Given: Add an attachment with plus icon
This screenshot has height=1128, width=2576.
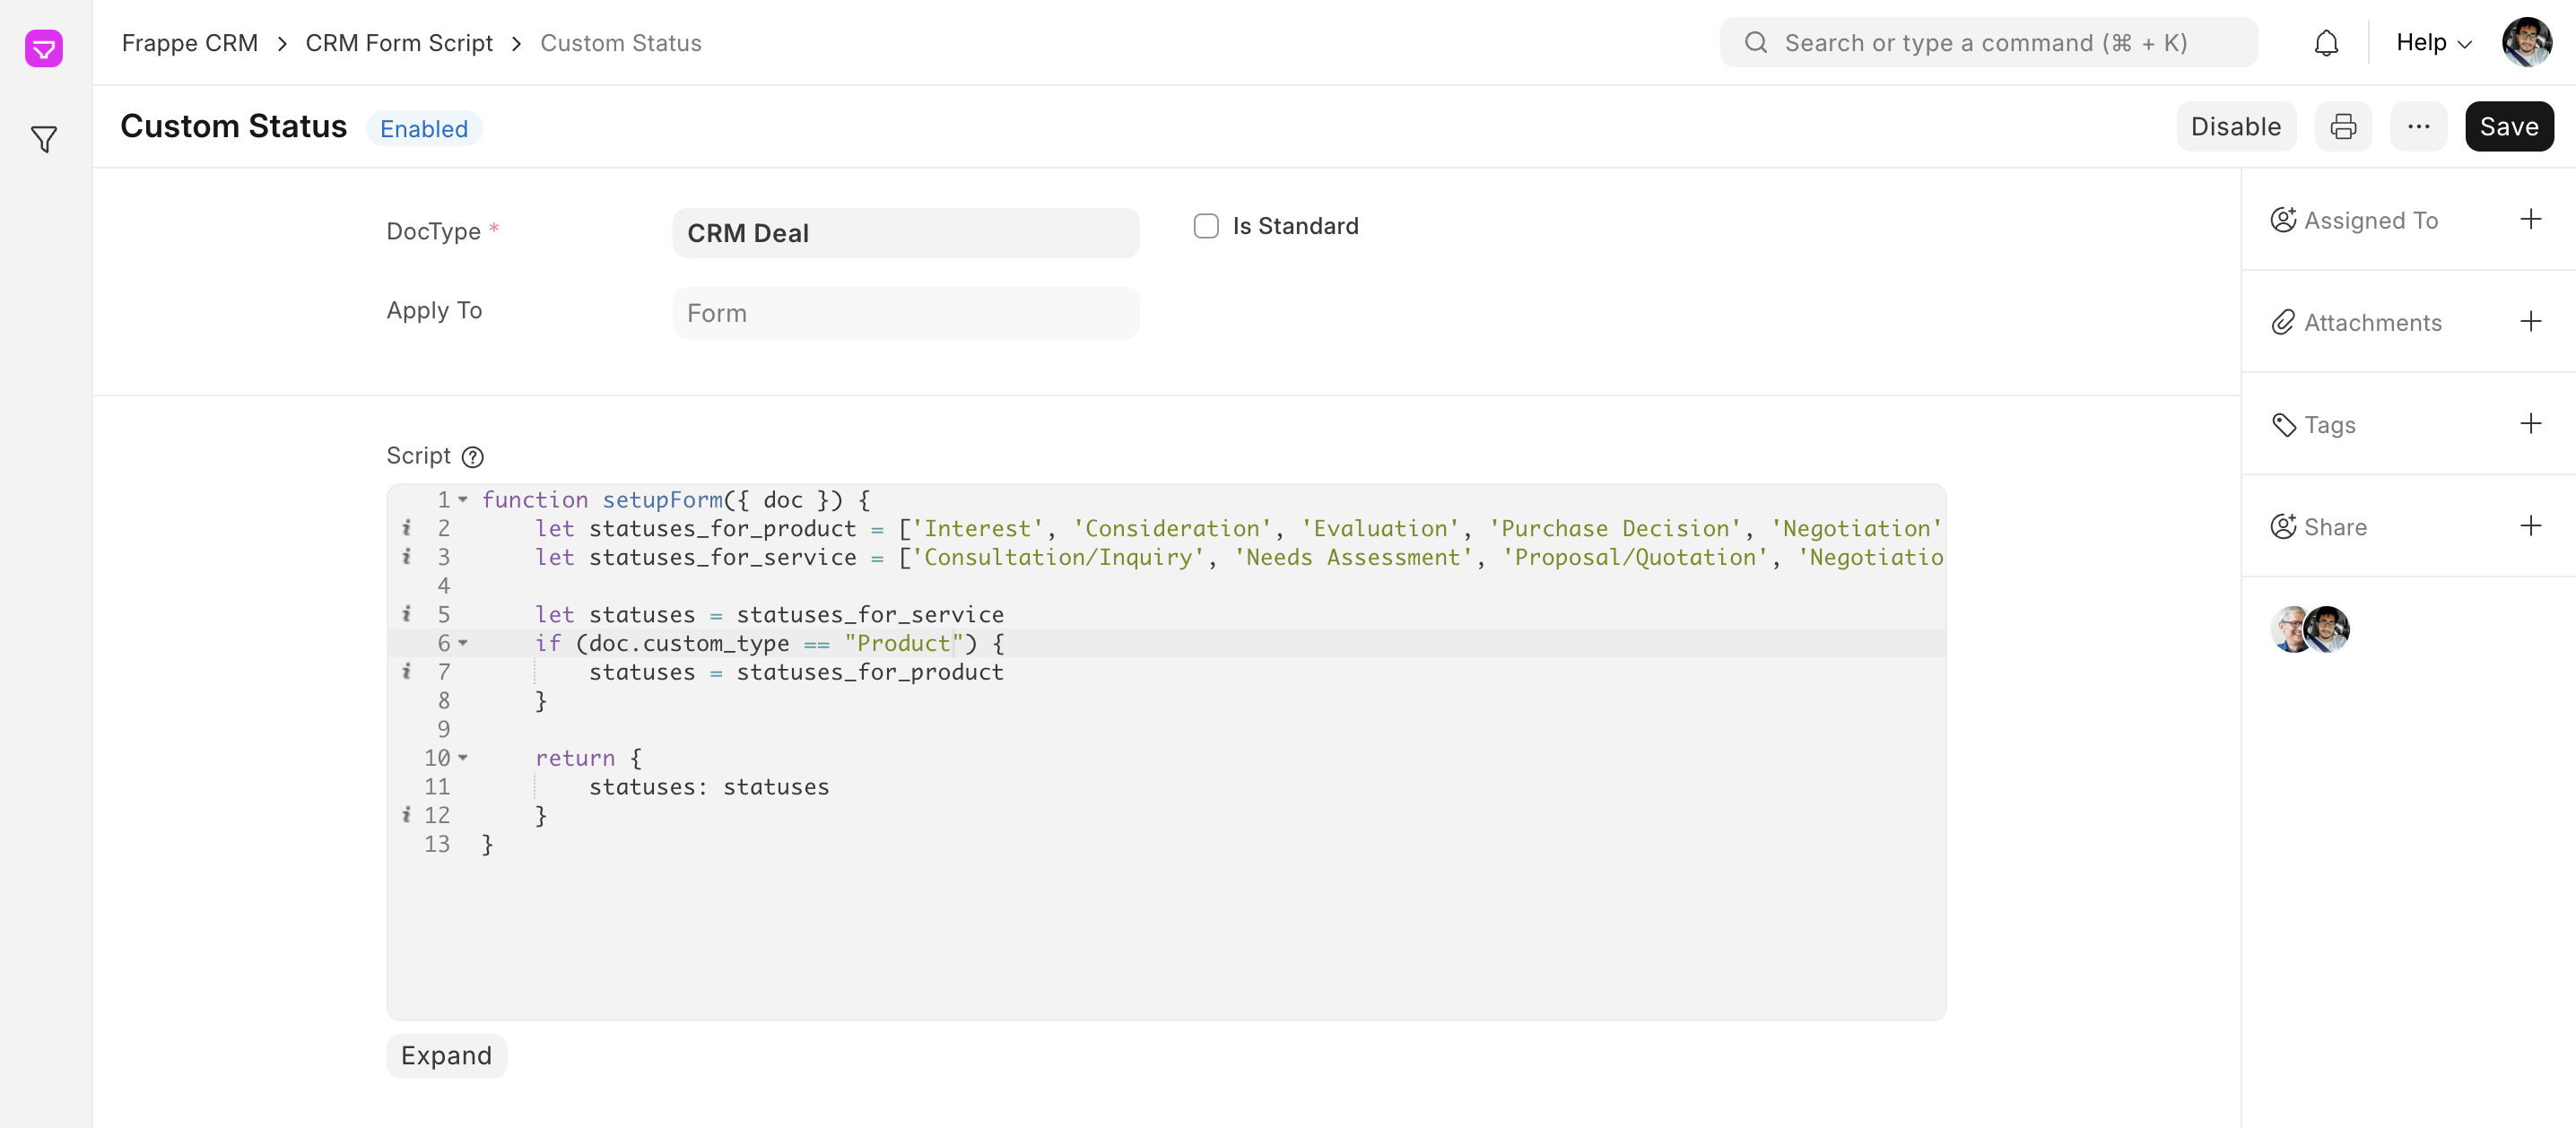Looking at the screenshot, I should pos(2530,322).
